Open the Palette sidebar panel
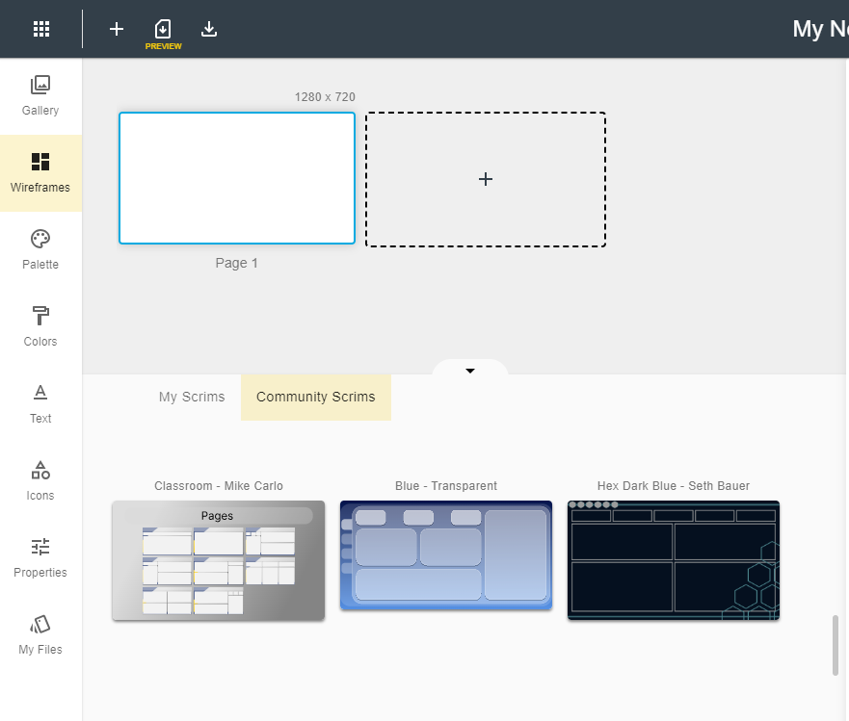849x721 pixels. 40,249
